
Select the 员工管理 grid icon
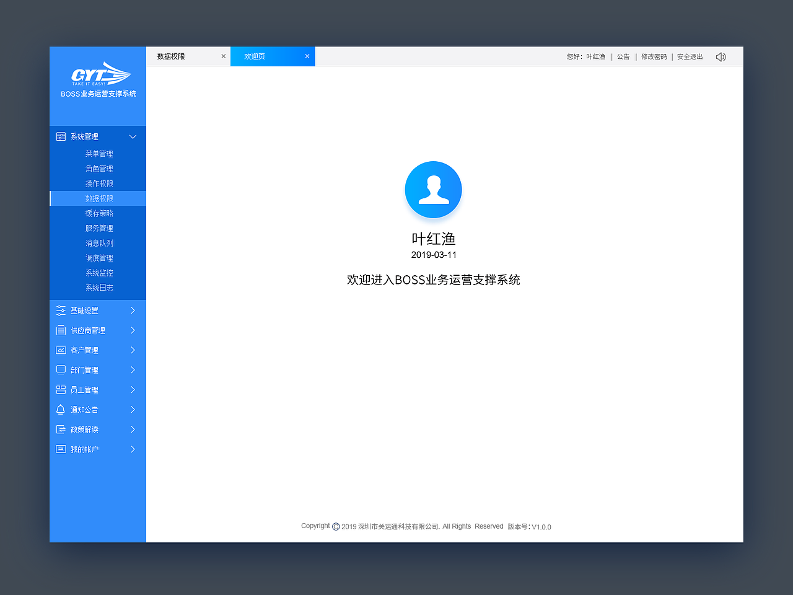pos(61,389)
